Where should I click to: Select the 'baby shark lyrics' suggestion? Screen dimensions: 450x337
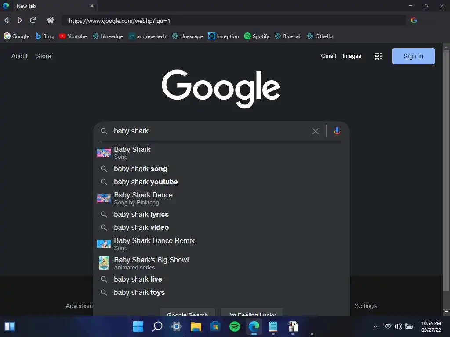(221, 214)
